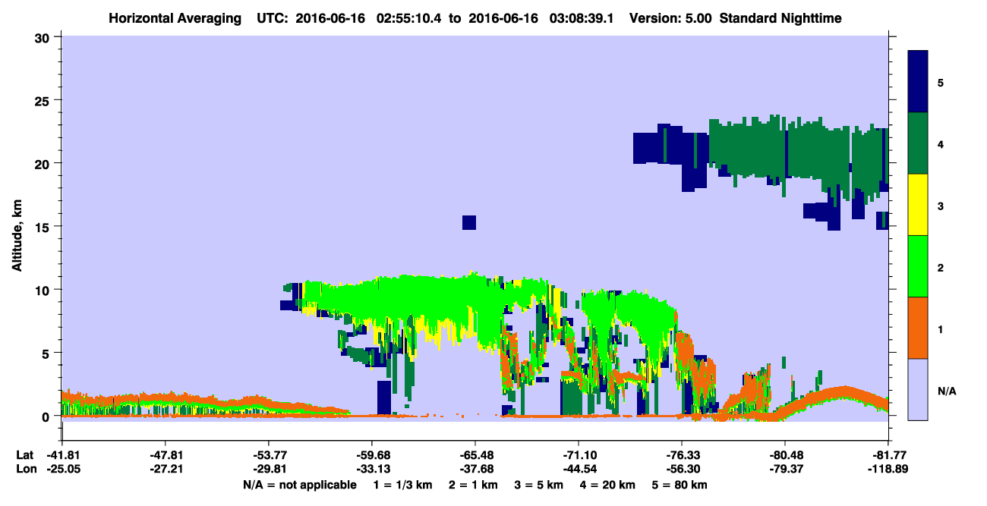Click the colorbar label '5'
The width and height of the screenshot is (987, 506).
click(x=941, y=81)
